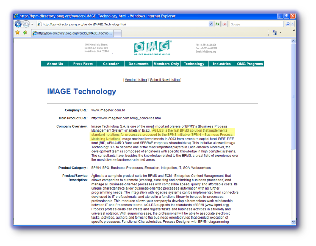Open the recent pages dropdown beside Forward

32,25
